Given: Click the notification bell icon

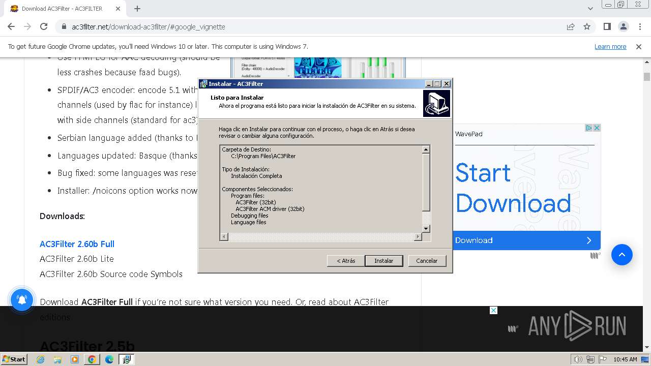Looking at the screenshot, I should pyautogui.click(x=22, y=300).
